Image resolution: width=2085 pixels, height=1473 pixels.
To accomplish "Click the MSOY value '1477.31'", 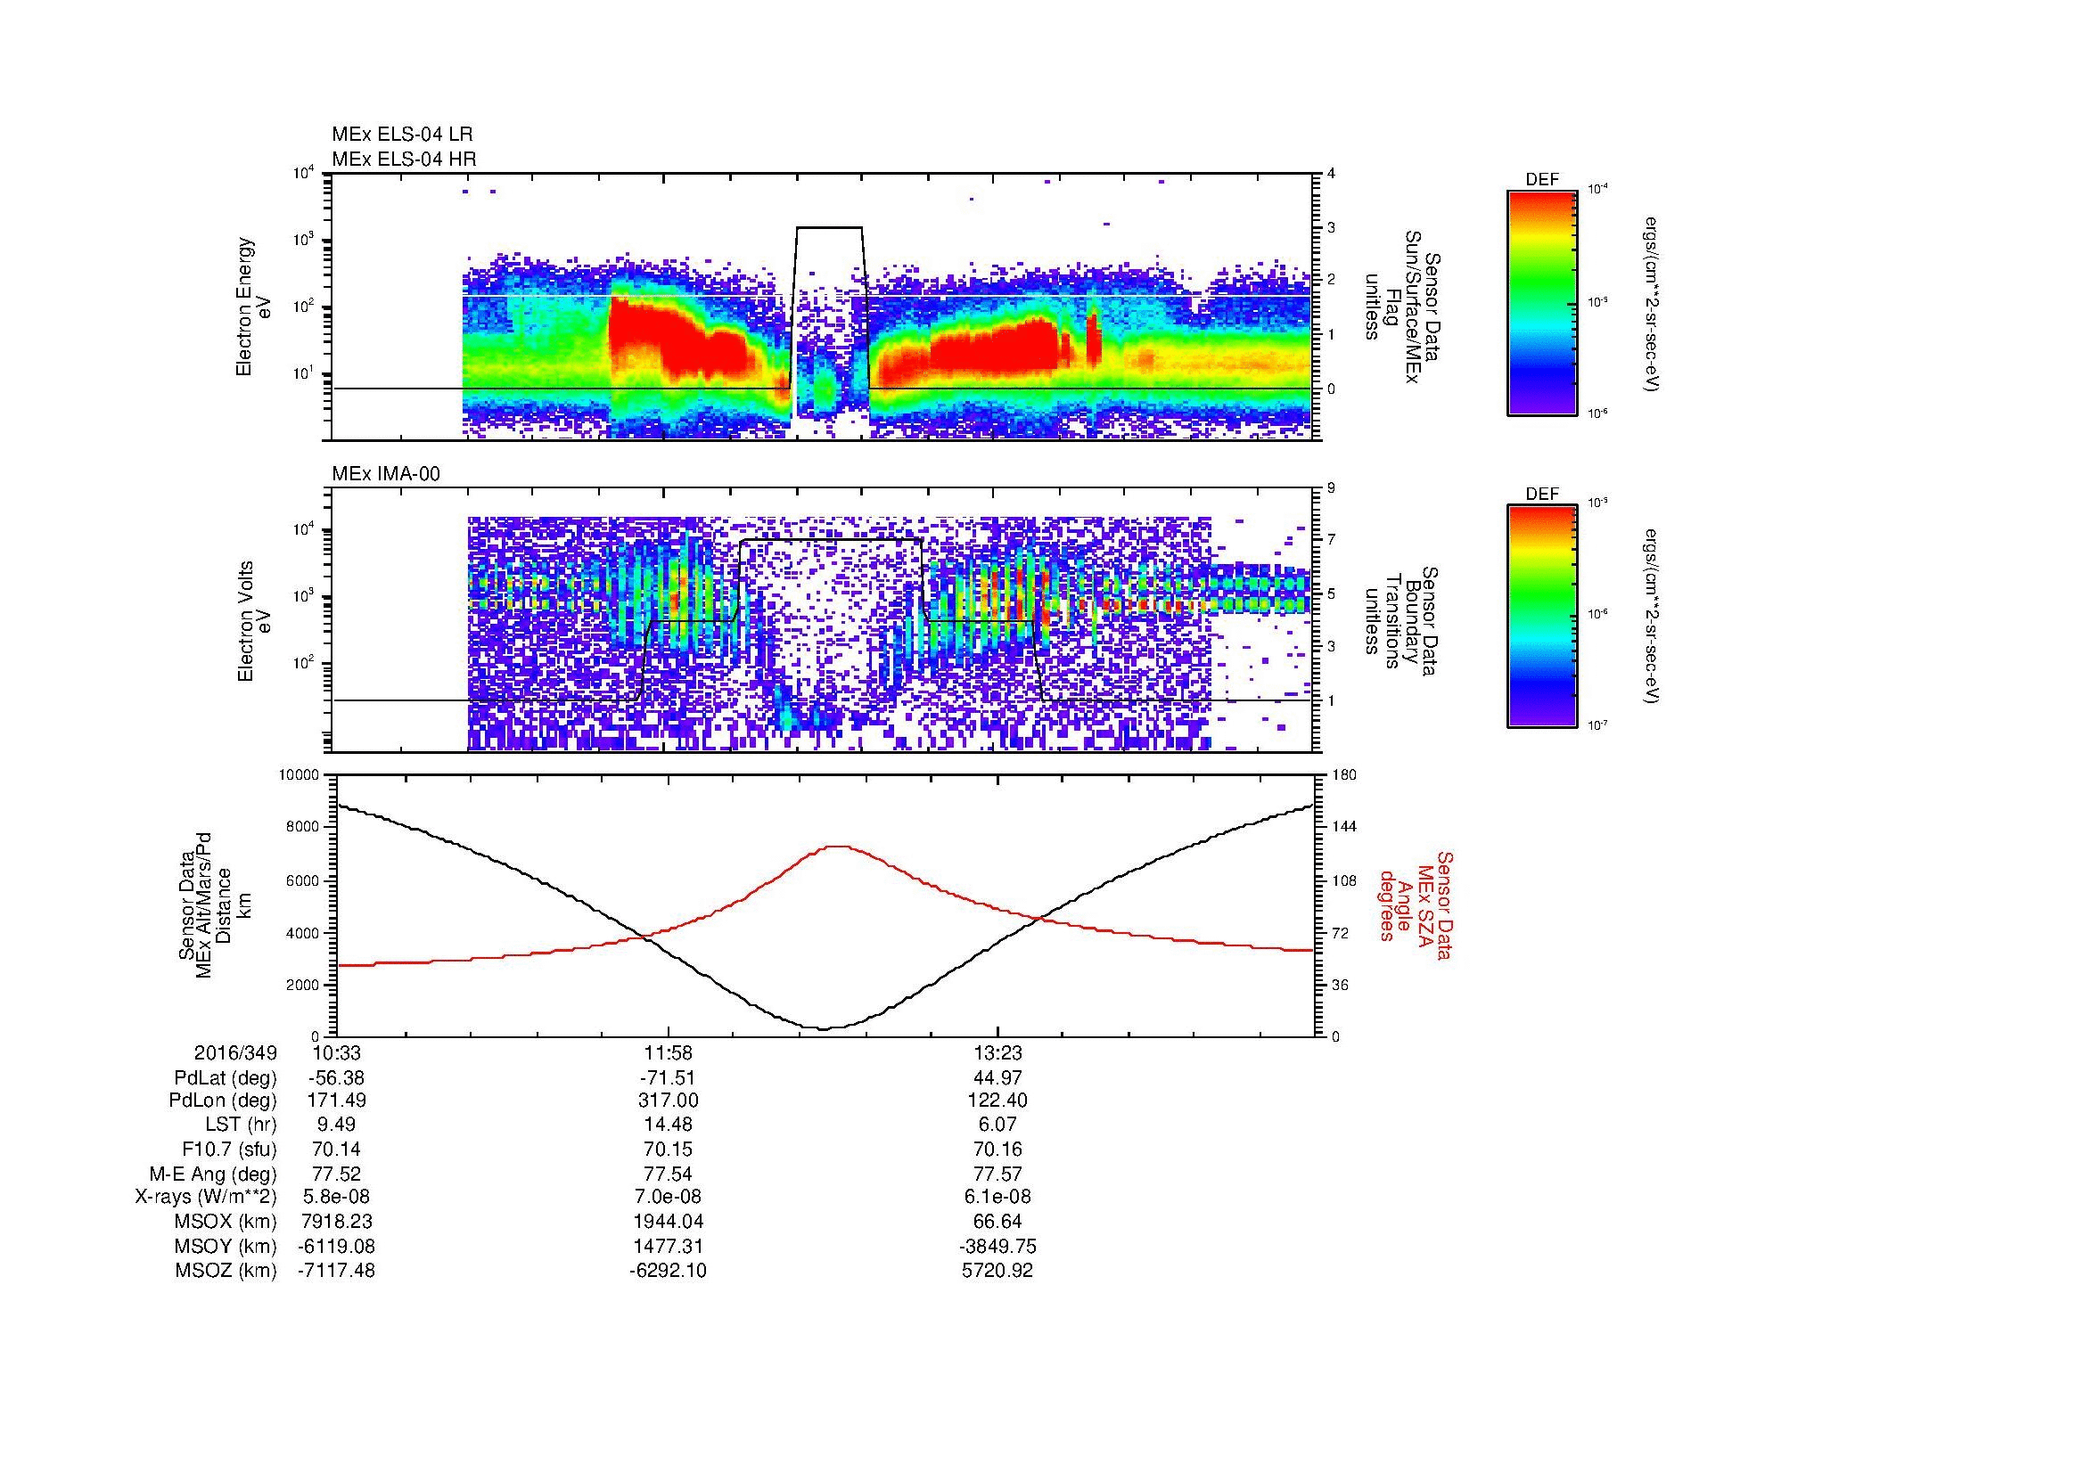I will 668,1247.
